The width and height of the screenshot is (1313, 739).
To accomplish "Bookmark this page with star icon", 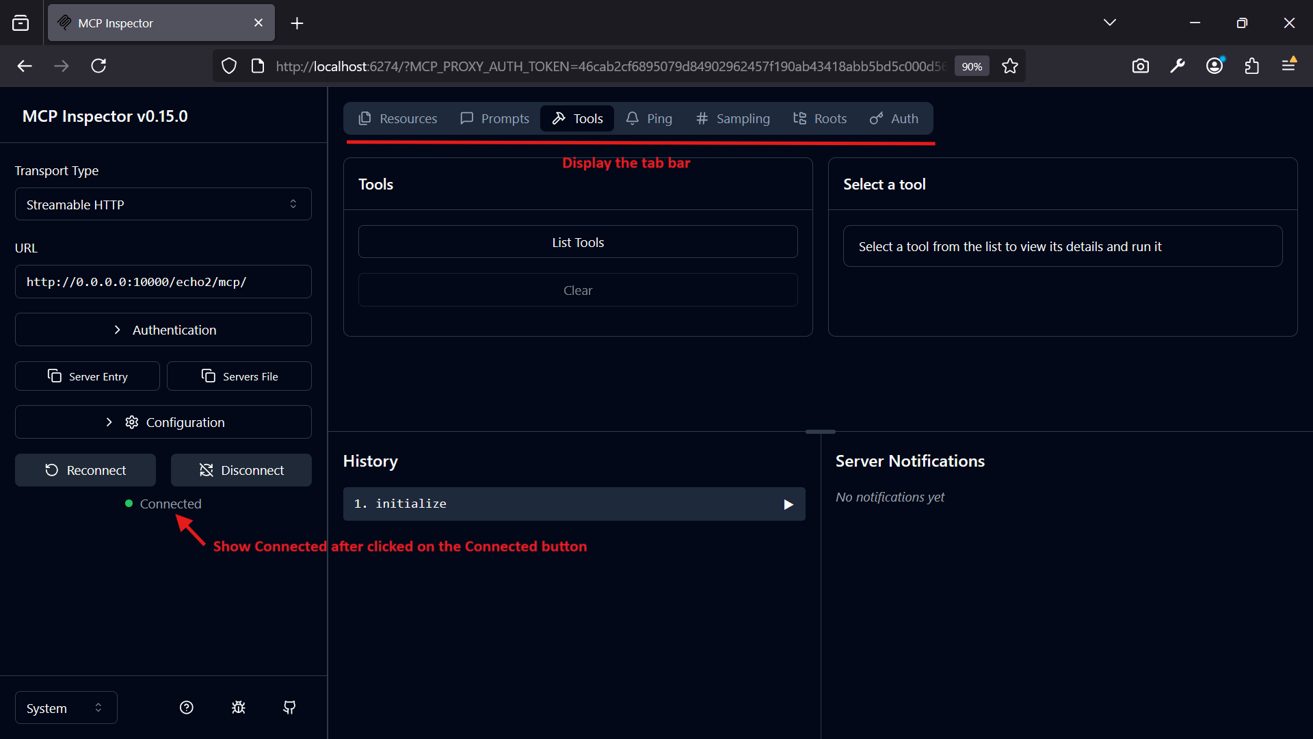I will point(1010,66).
